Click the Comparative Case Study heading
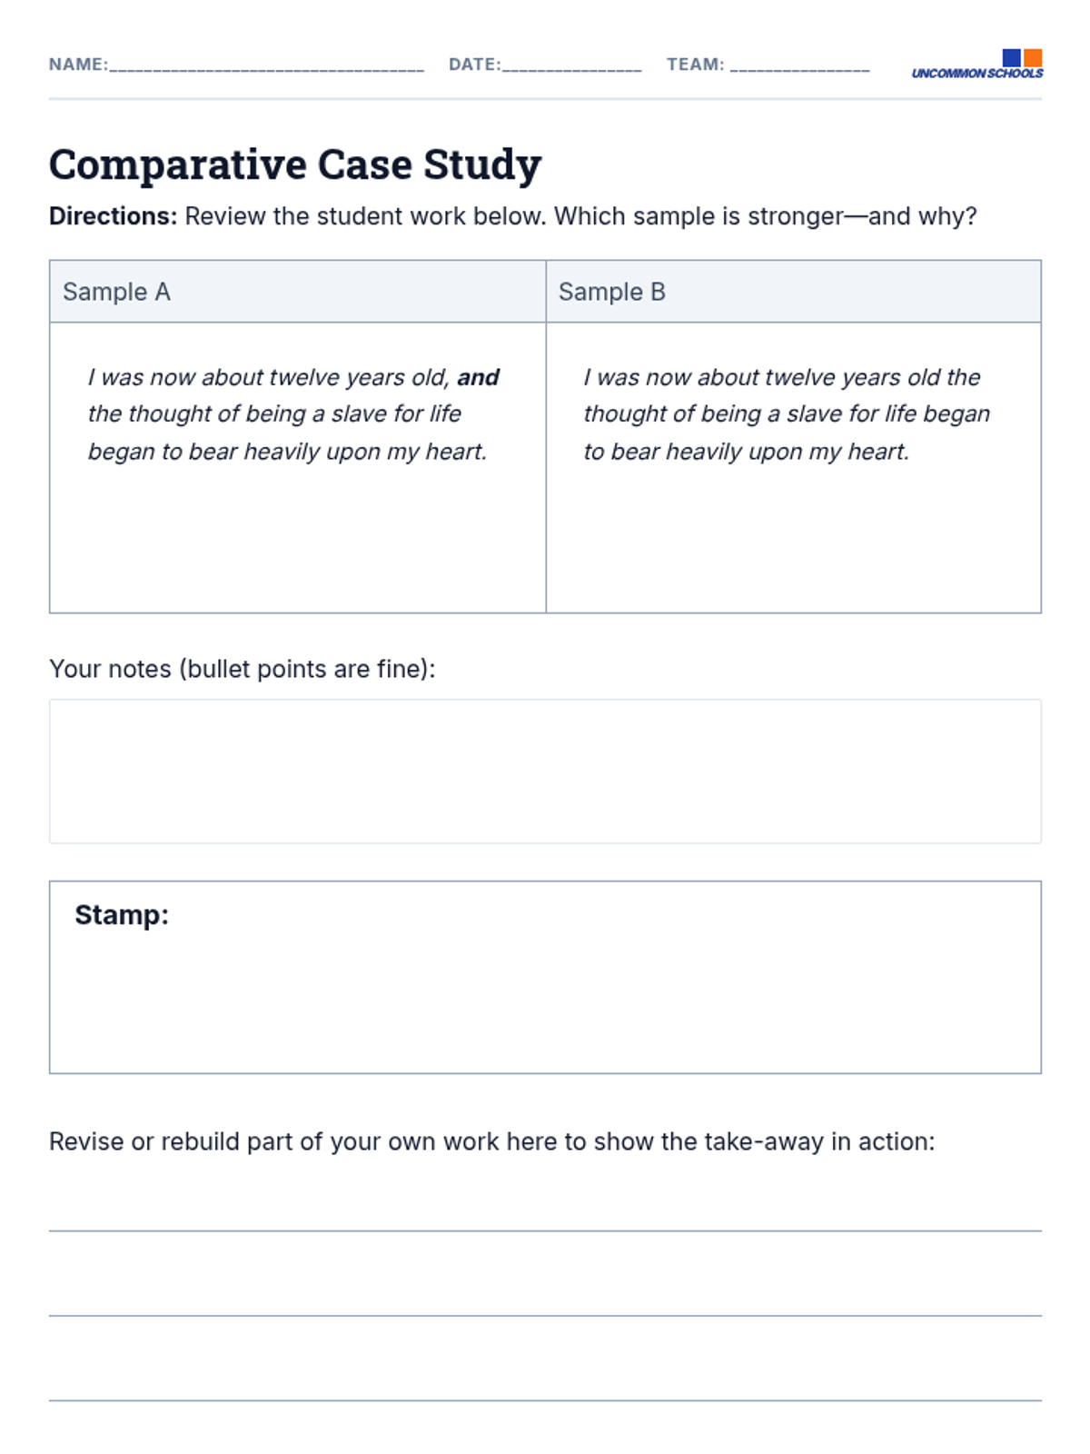 (295, 164)
